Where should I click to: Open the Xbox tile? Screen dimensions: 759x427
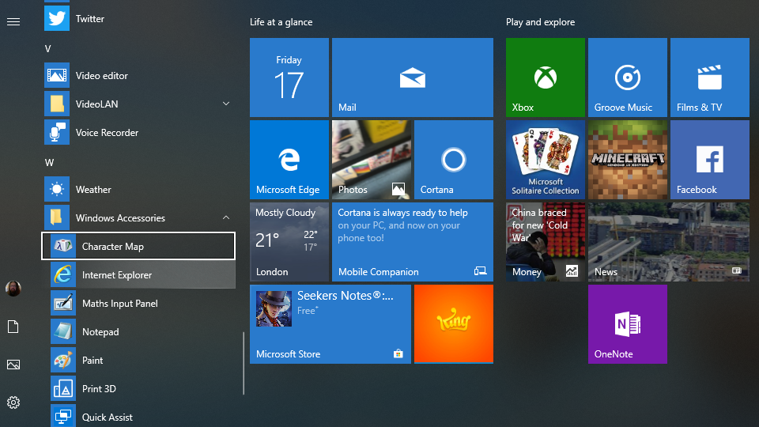coord(546,77)
